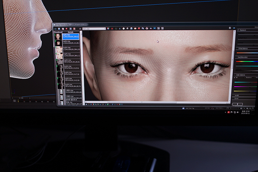258x172 pixels.
Task: Click the blue link icon in toolbar
Action: pos(155,28)
